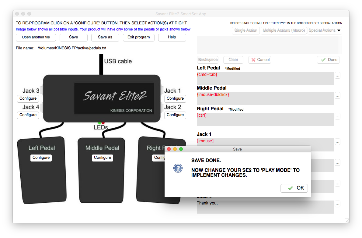Viewport: 362px width, 238px height.
Task: Open another file
Action: point(36,37)
